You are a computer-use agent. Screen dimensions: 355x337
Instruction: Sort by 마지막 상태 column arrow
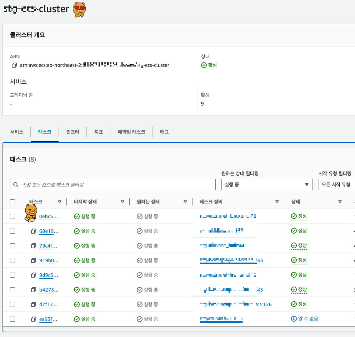click(122, 202)
